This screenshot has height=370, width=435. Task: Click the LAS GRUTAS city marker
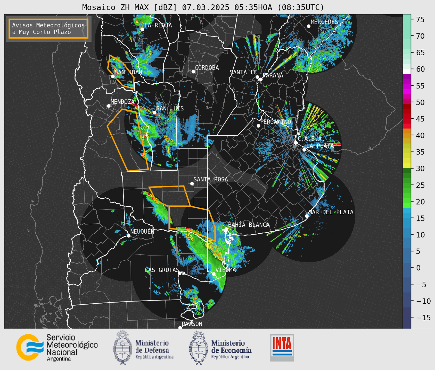180,273
